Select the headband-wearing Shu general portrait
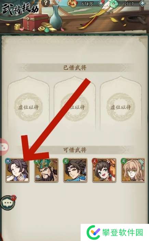 75,170
